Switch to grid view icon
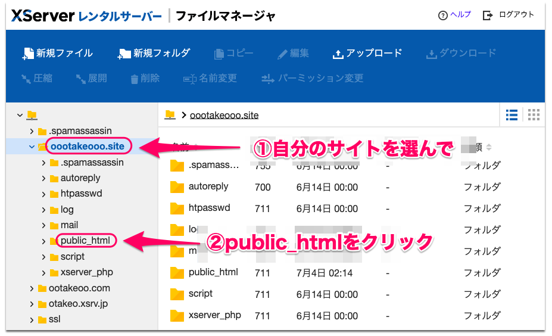 pos(534,115)
